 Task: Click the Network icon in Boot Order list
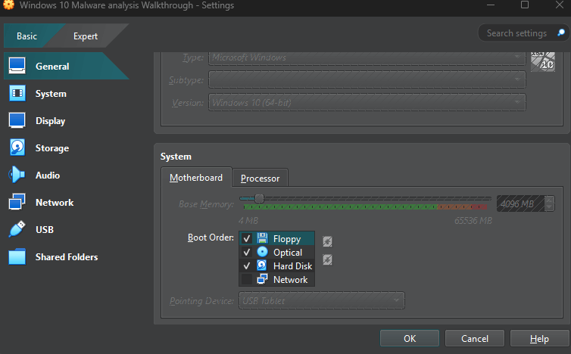point(262,279)
